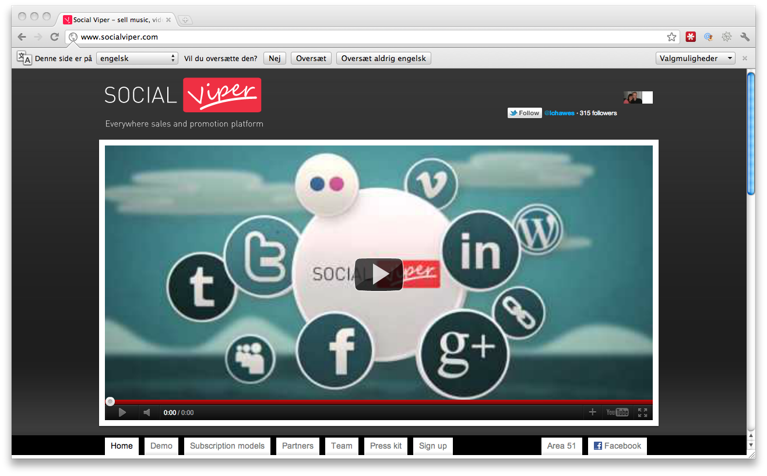Open the Subscription models tab

[227, 446]
